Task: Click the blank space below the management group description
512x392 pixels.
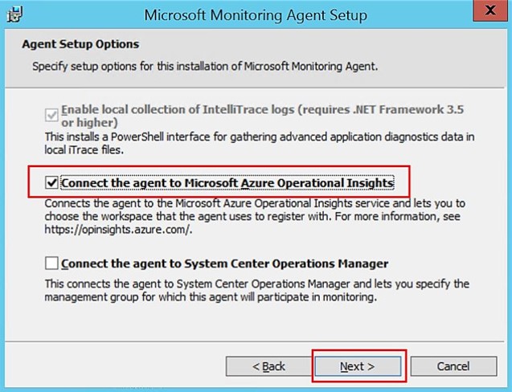Action: 255,322
